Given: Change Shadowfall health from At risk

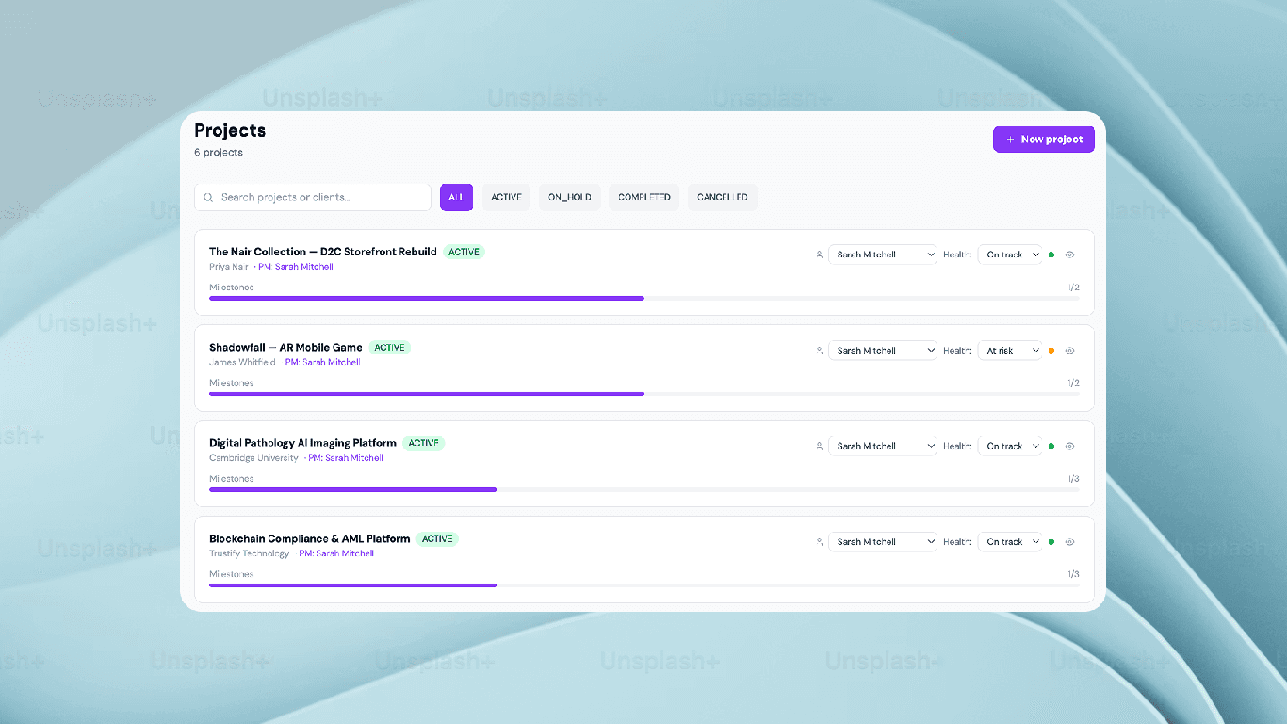Looking at the screenshot, I should pos(1010,351).
